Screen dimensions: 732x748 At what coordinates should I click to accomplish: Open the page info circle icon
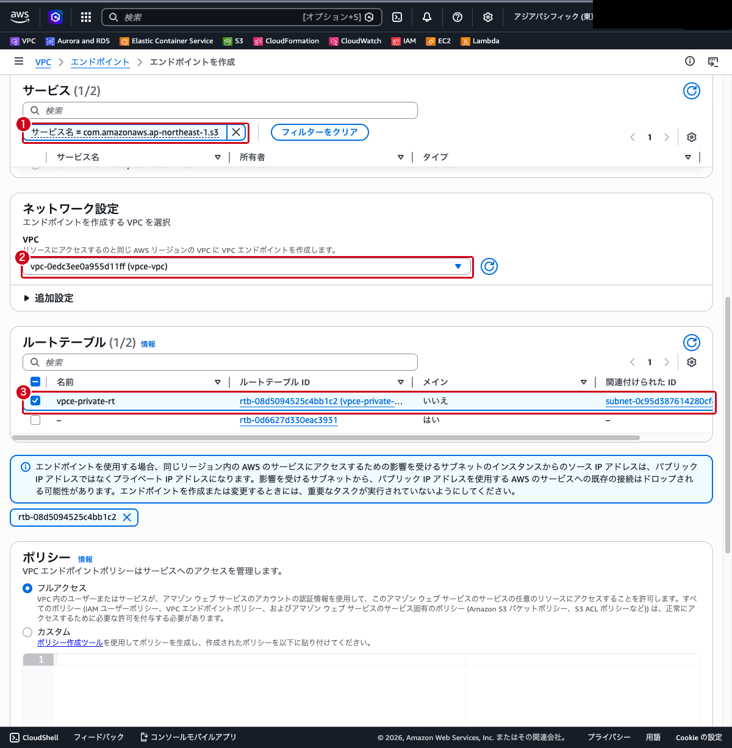(690, 61)
